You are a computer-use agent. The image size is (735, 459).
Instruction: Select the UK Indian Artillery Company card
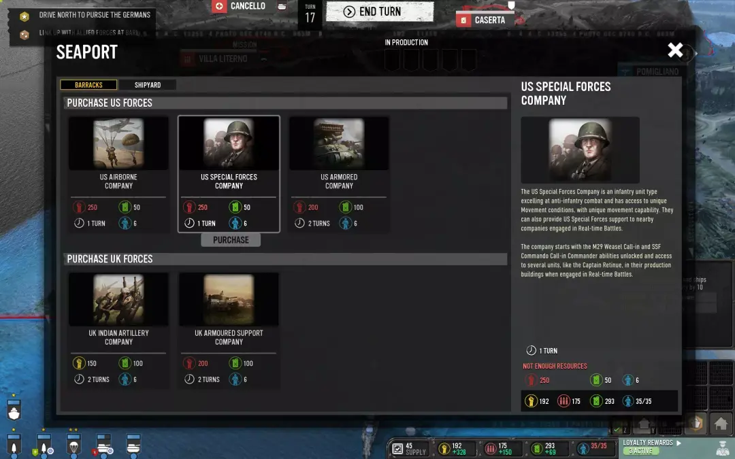118,330
